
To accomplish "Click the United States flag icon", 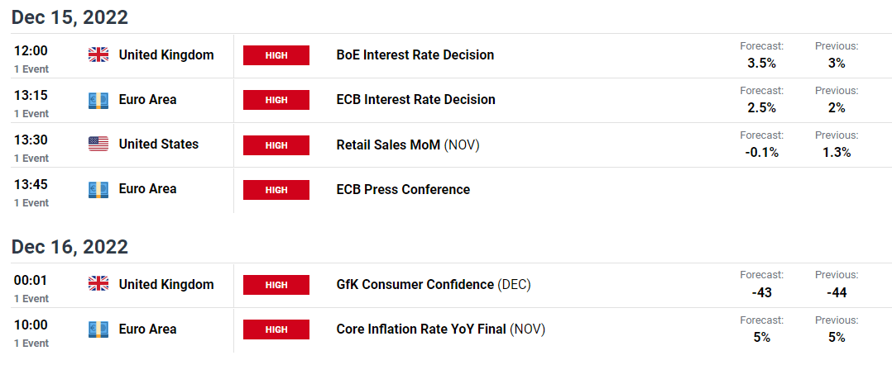I will pos(98,145).
